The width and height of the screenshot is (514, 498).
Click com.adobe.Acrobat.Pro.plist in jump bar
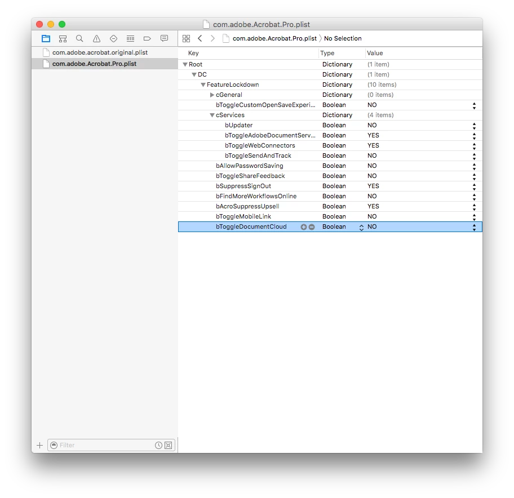pyautogui.click(x=274, y=39)
